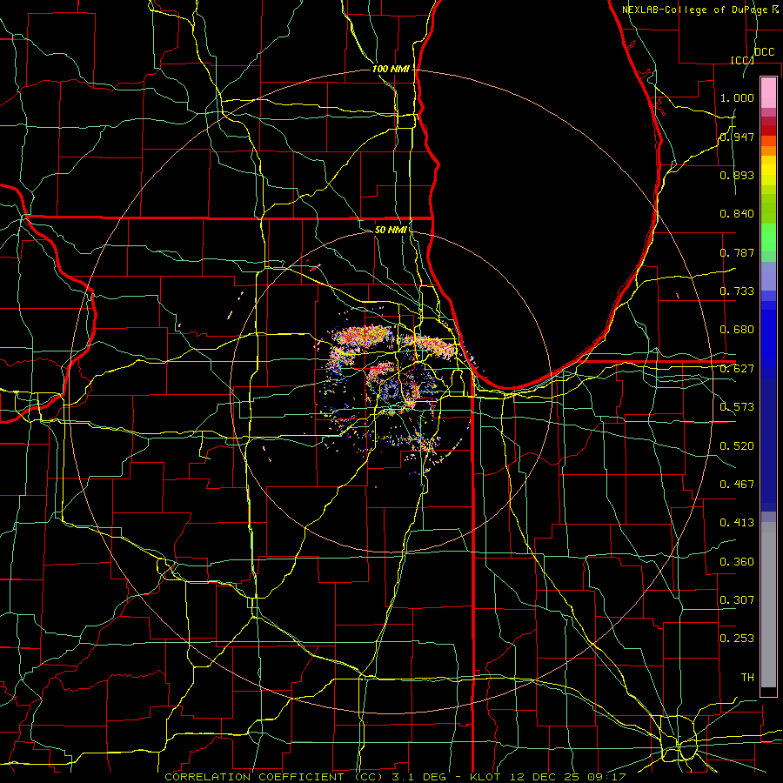Click the TH label on legend
This screenshot has width=783, height=783.
tap(747, 678)
